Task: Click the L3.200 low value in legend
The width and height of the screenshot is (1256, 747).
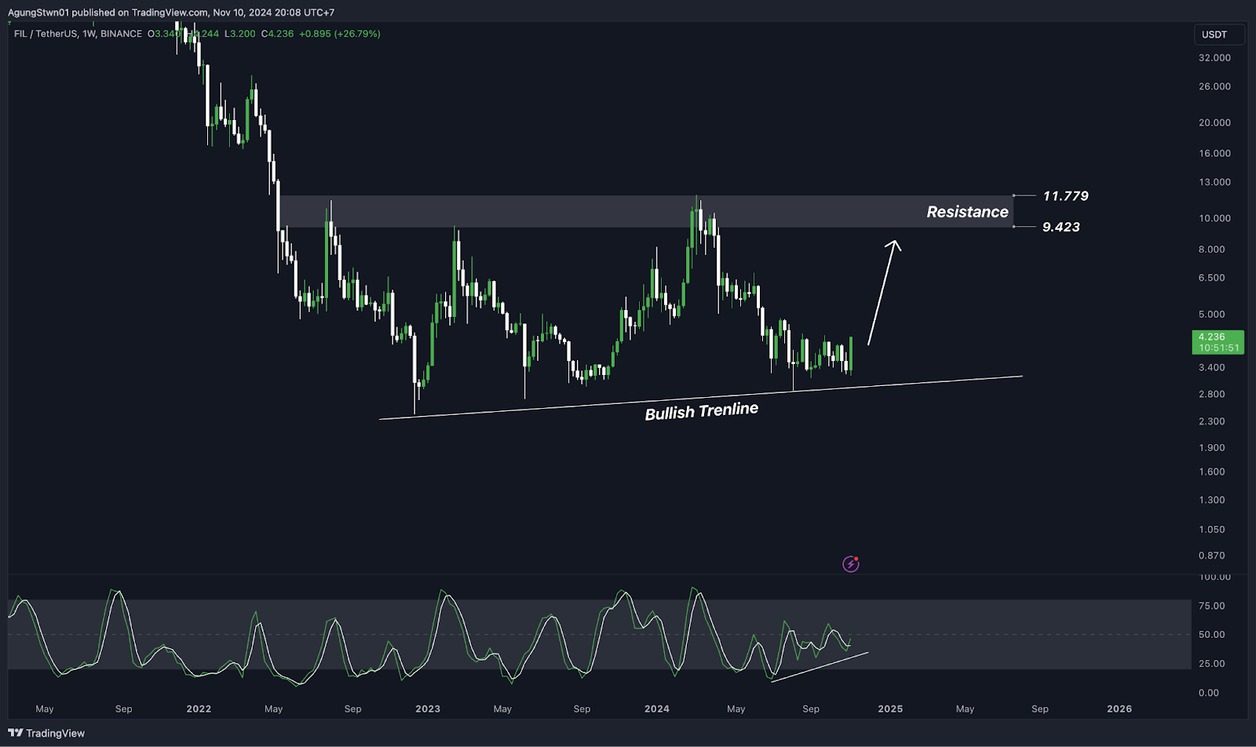Action: pos(240,34)
